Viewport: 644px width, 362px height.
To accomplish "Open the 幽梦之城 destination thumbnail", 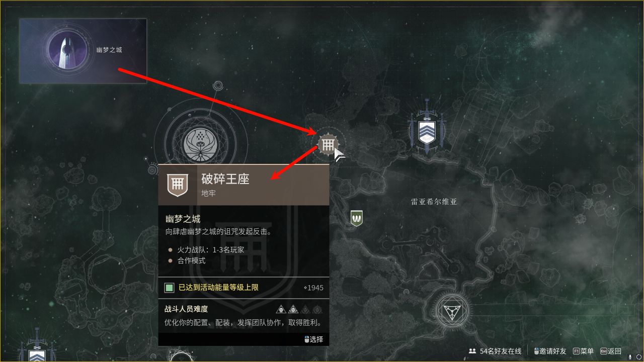I will pyautogui.click(x=83, y=51).
